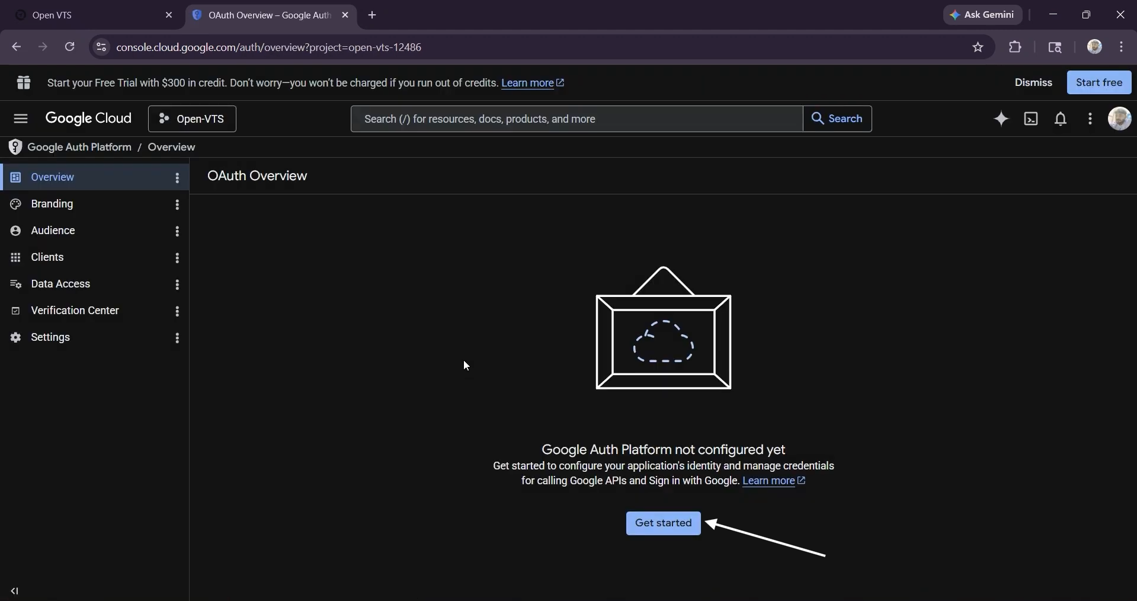Open a new browser tab

pos(372,15)
